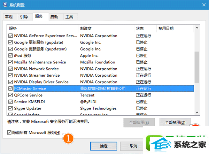209x154 pixels.
Task: Select NVIDIA Display Driver Service row text
Action: click(41, 82)
